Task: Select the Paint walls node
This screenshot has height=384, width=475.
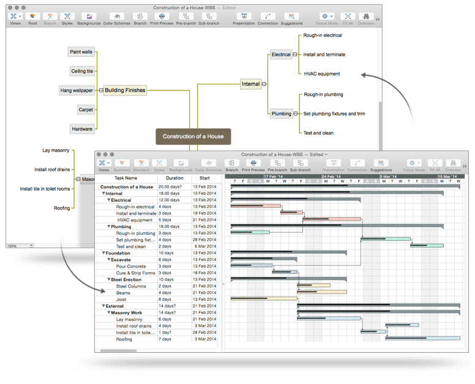Action: pyautogui.click(x=81, y=52)
